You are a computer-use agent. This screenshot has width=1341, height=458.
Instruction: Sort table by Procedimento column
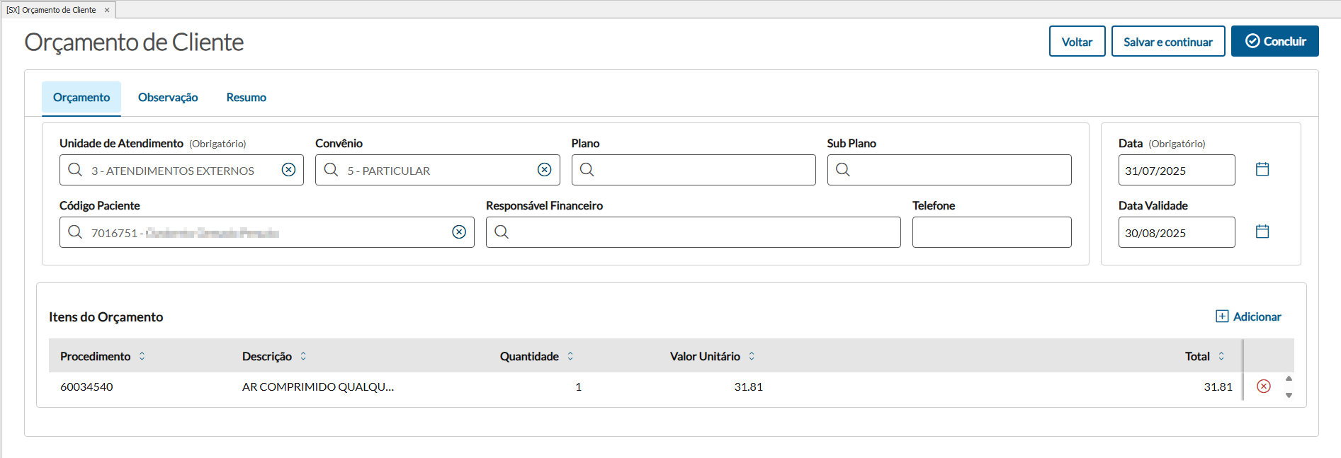tap(142, 356)
